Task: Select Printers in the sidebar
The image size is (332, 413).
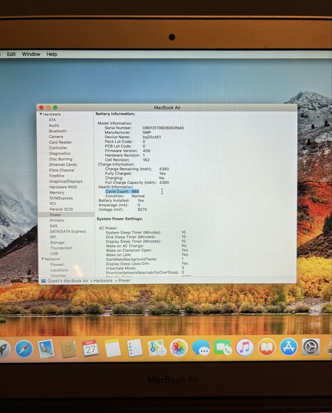Action: coord(57,220)
